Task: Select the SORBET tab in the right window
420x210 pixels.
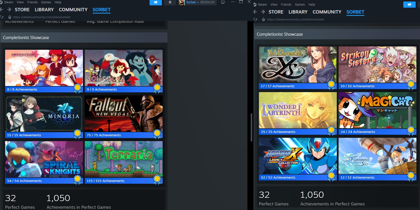Action: pos(355,12)
